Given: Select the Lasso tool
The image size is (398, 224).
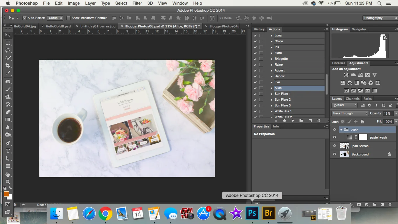Looking at the screenshot, I should pyautogui.click(x=8, y=50).
